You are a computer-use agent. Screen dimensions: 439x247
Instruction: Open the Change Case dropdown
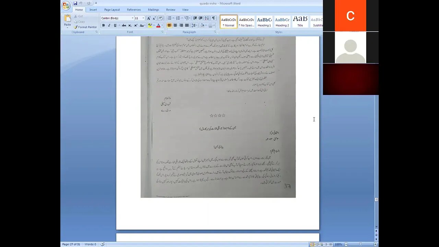142,25
